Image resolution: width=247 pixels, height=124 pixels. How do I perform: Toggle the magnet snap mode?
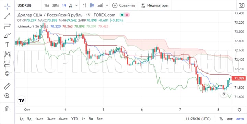[x=7, y=109]
